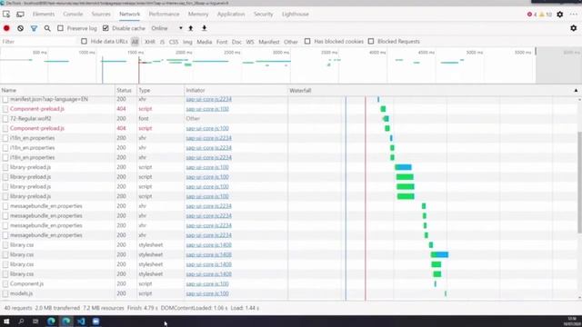582x327 pixels.
Task: Filter requests by CSS type
Action: 174,42
